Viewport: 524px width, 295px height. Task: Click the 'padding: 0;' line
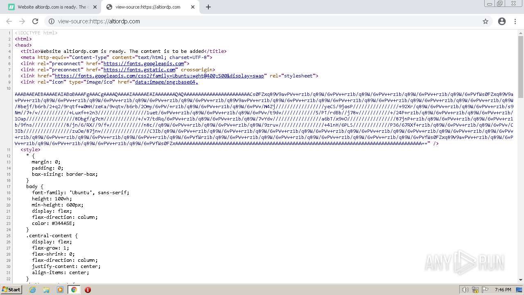coord(47,168)
